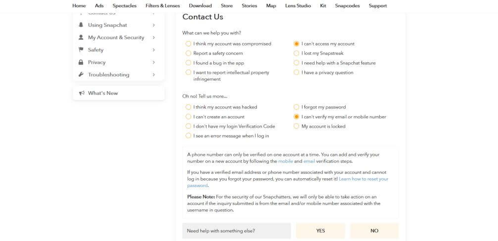Select "I forgot my password" option

[297, 107]
